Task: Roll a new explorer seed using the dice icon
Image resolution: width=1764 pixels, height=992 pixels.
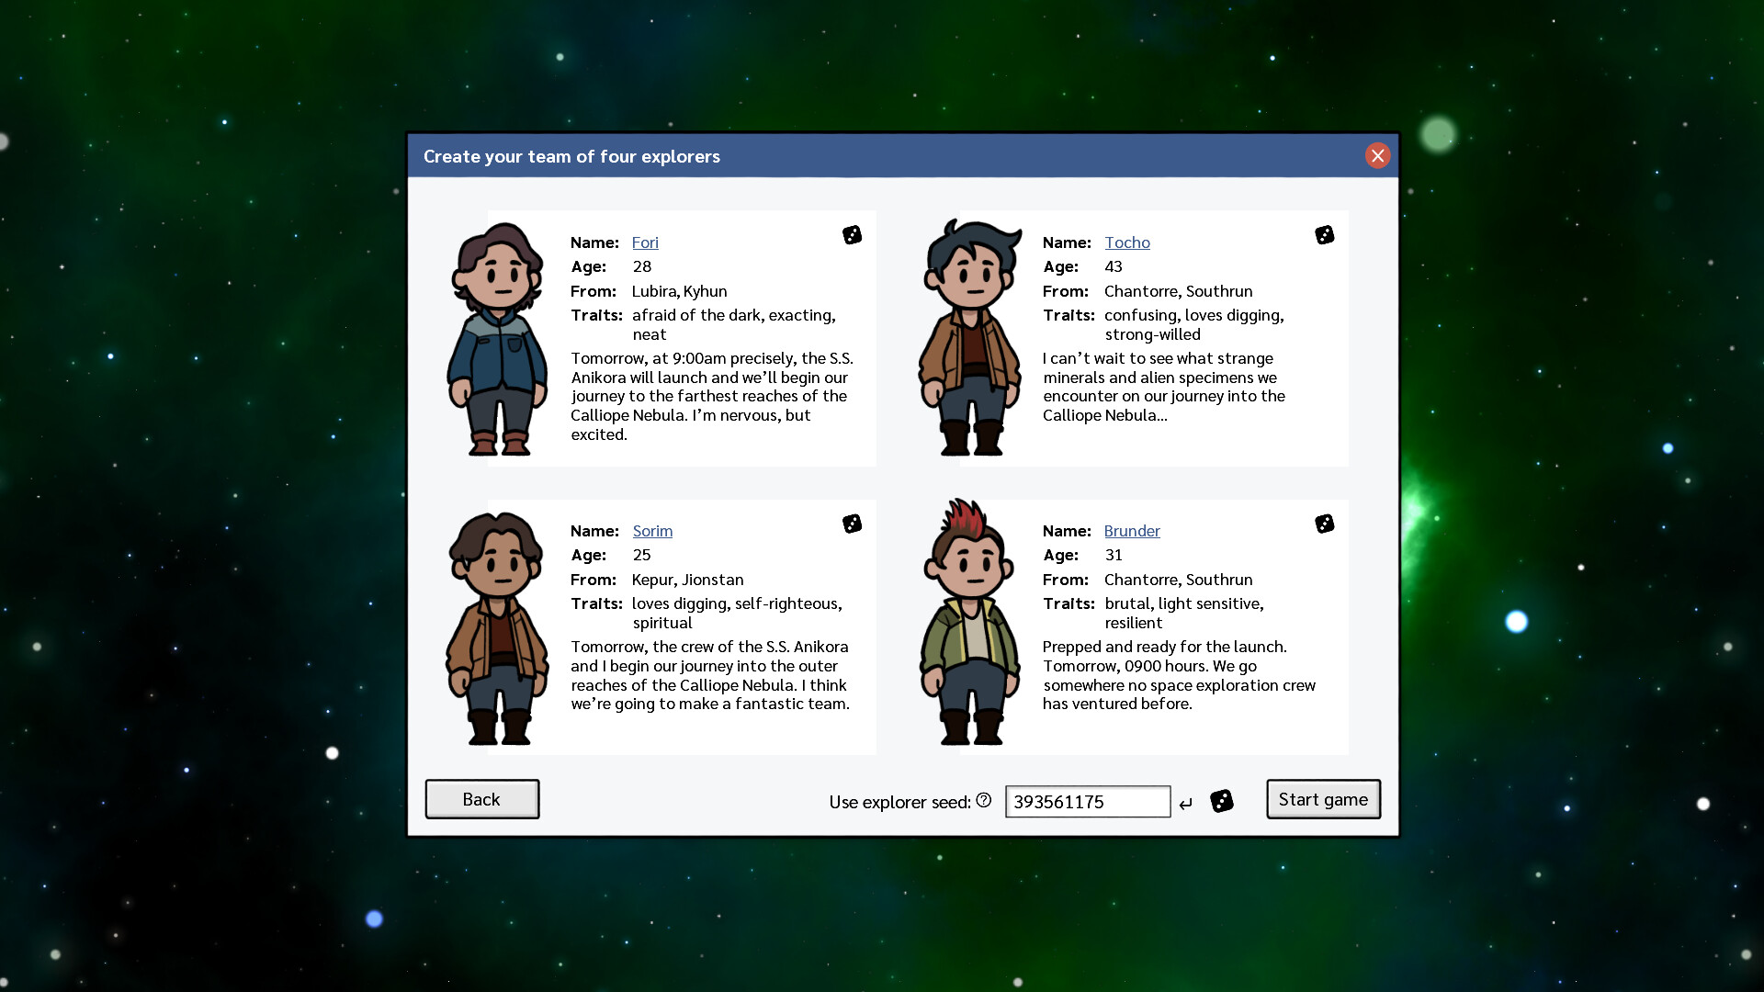Action: coord(1222,801)
